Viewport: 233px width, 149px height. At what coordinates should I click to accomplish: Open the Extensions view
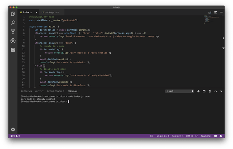click(13, 50)
